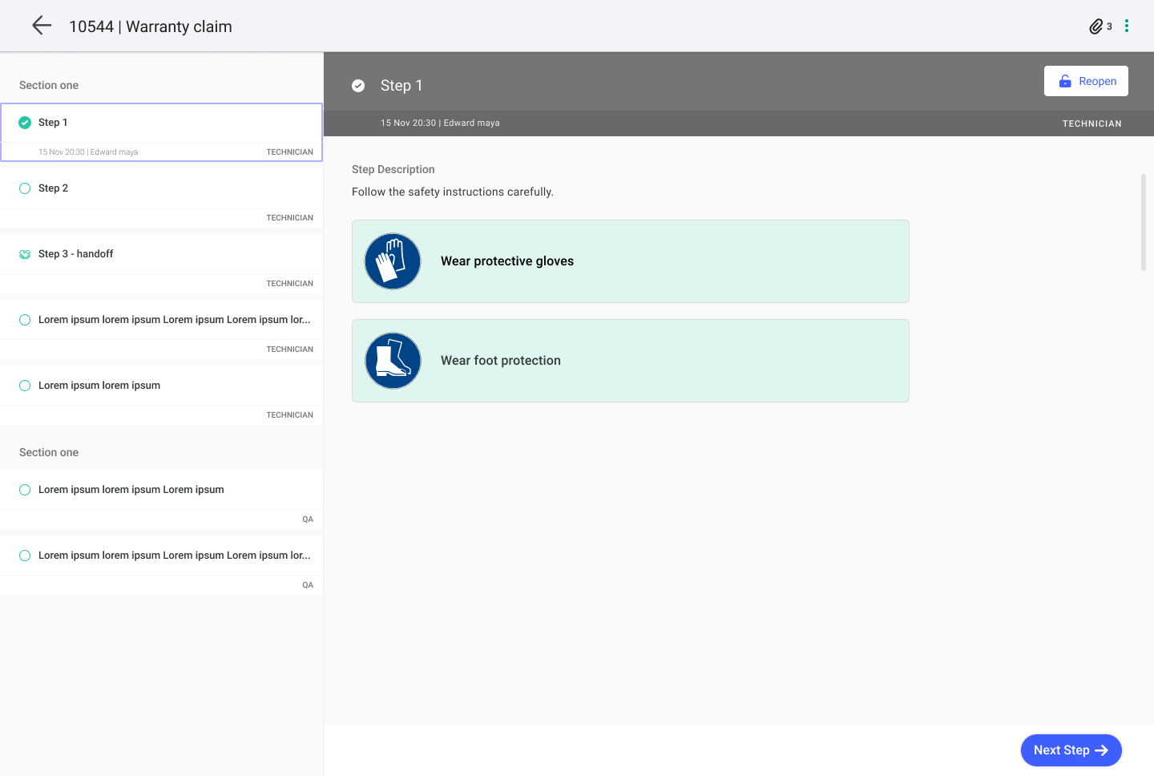Select Step 2 in the sidebar
This screenshot has width=1154, height=776.
(162, 198)
